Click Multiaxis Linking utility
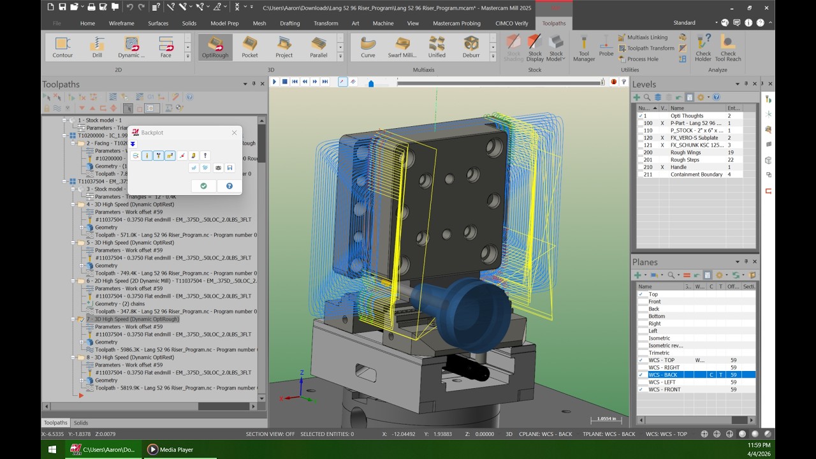This screenshot has width=816, height=459. coord(643,38)
